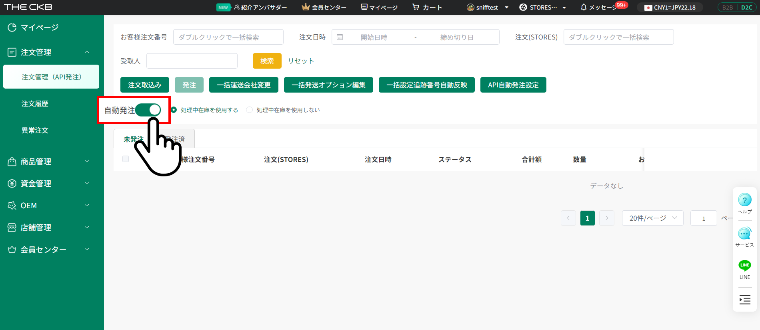Click the 締め切り日 end date field
This screenshot has width=760, height=330.
pos(457,37)
